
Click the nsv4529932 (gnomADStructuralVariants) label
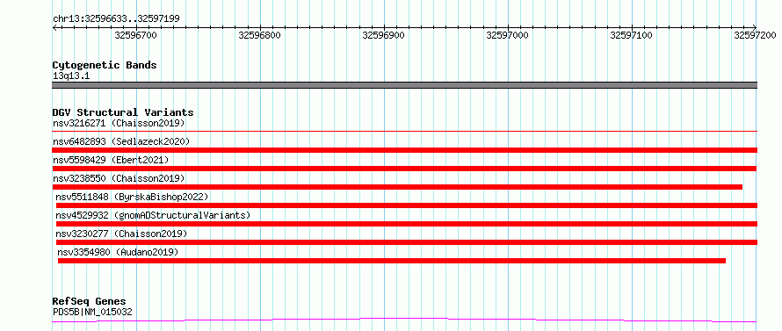pyautogui.click(x=153, y=215)
